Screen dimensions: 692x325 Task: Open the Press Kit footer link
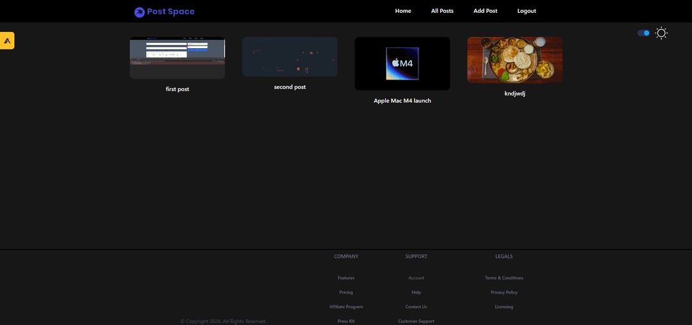coord(346,321)
